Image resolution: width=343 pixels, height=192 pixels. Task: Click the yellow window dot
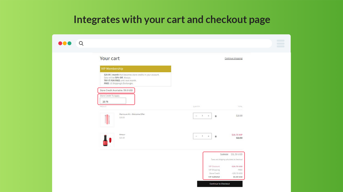(x=65, y=43)
